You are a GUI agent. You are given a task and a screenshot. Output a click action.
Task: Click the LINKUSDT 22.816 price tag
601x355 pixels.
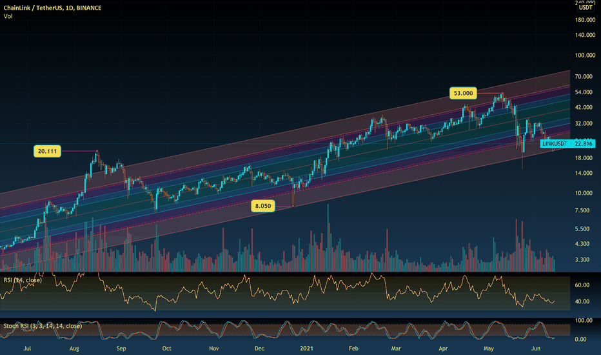(567, 143)
